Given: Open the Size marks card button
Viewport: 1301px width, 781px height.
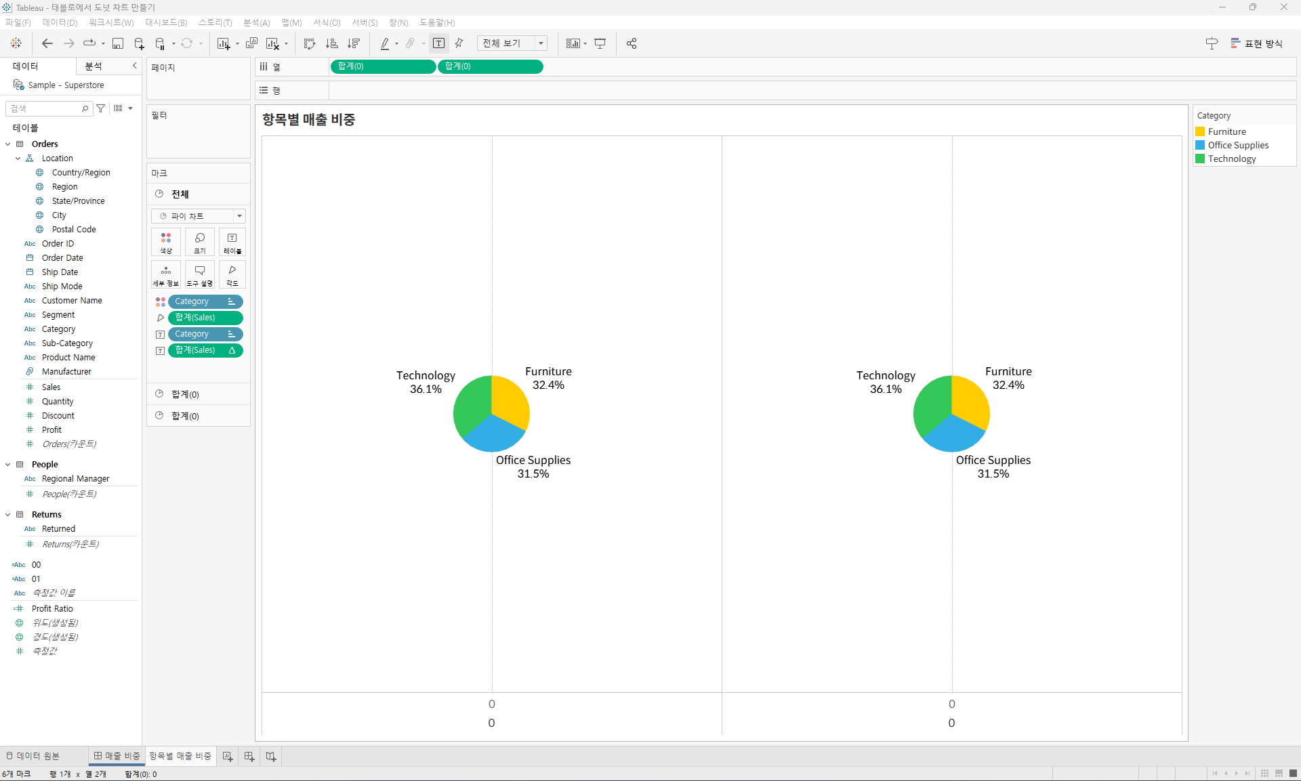Looking at the screenshot, I should point(200,242).
